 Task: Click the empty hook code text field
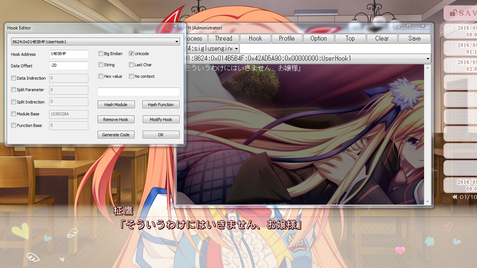click(139, 92)
